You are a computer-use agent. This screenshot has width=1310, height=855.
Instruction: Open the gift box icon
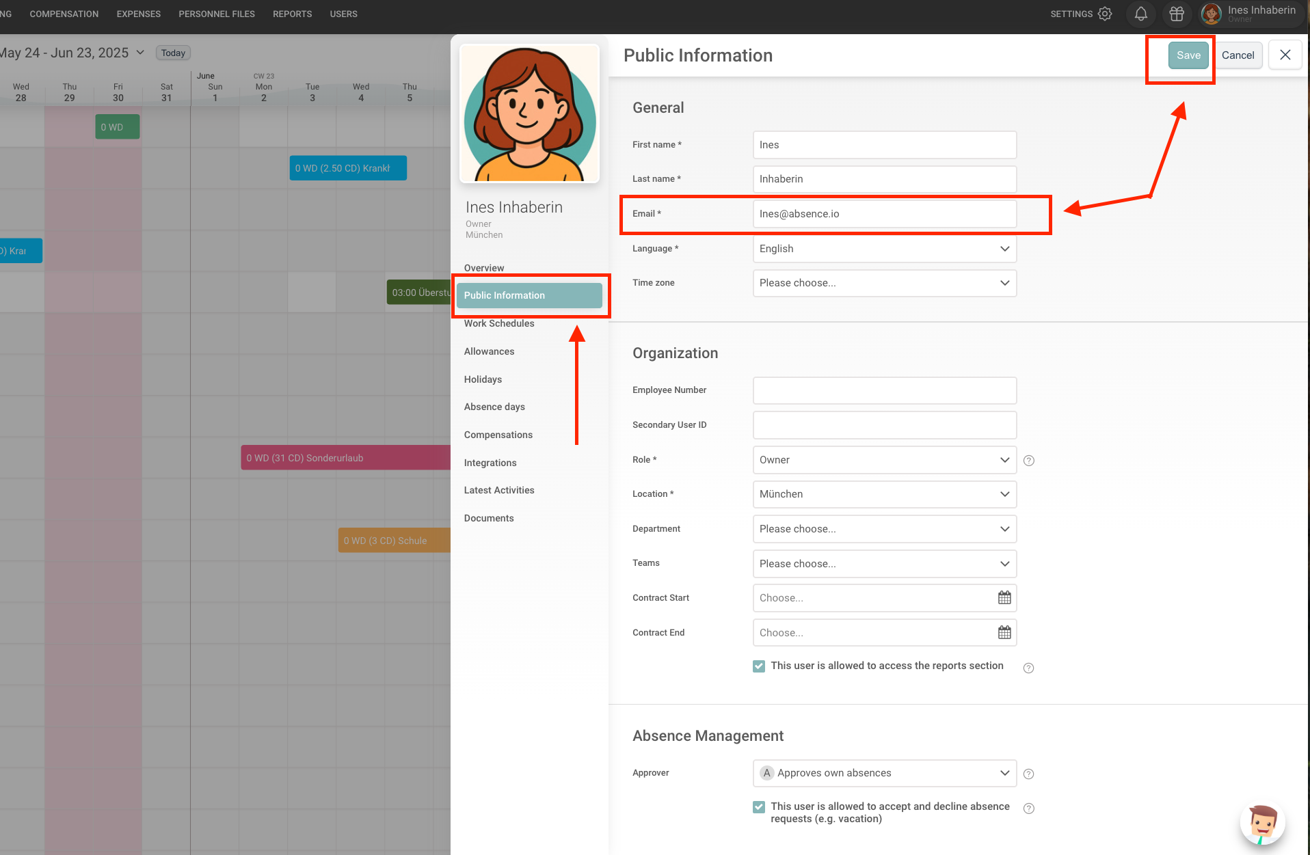point(1177,14)
